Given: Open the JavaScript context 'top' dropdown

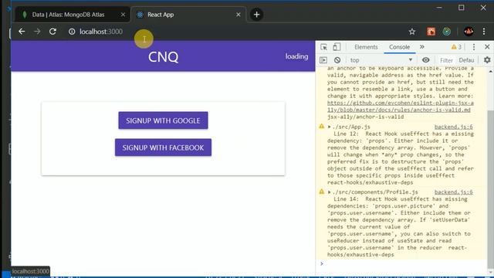Looking at the screenshot, I should coord(381,60).
